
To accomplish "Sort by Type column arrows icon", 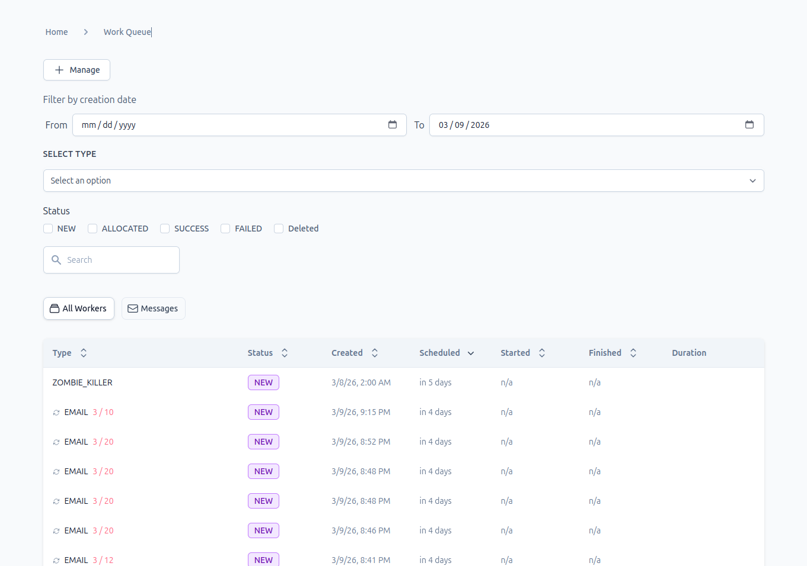I will point(84,353).
